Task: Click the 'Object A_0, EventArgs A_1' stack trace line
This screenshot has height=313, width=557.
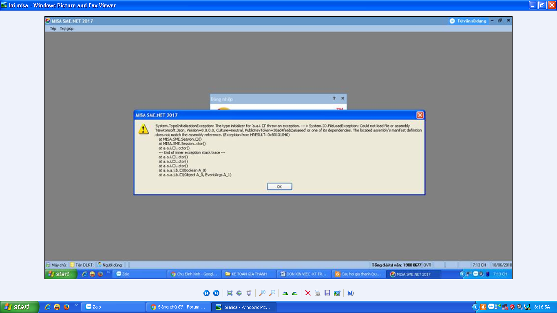Action: click(x=195, y=175)
